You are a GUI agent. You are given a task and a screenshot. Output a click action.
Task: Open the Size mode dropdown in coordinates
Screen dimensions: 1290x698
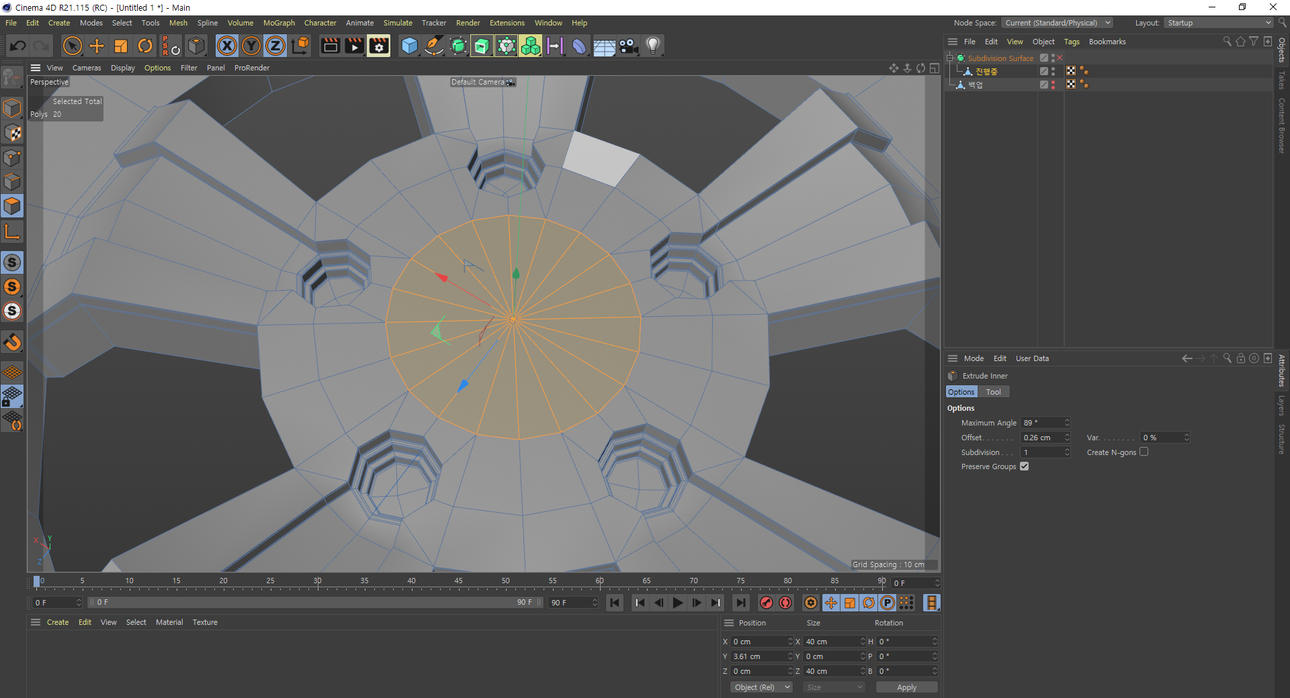point(834,687)
